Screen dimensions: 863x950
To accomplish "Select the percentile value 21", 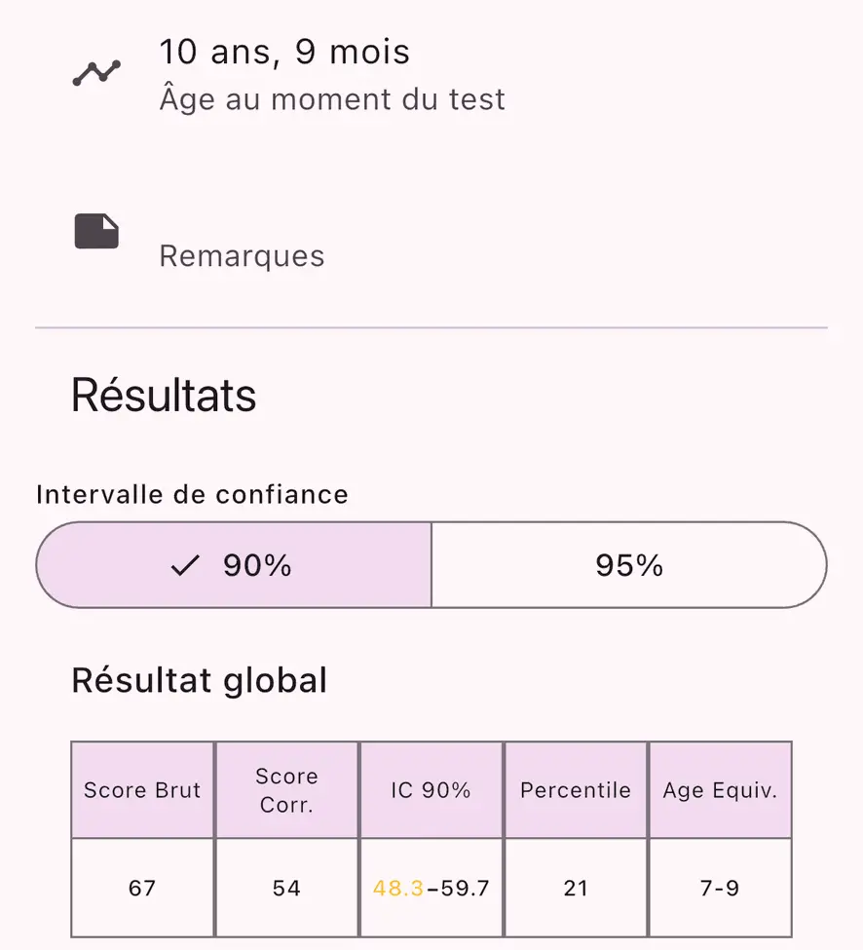I will [x=576, y=889].
